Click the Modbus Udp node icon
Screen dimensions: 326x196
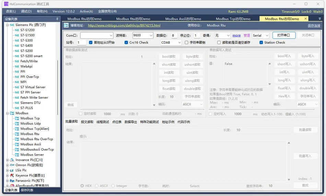[x=17, y=124]
